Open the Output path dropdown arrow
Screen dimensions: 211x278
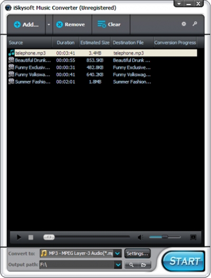tap(118, 265)
